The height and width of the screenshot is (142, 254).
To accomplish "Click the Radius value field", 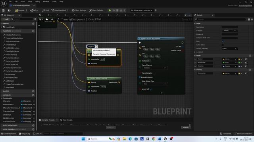I will [149, 61].
